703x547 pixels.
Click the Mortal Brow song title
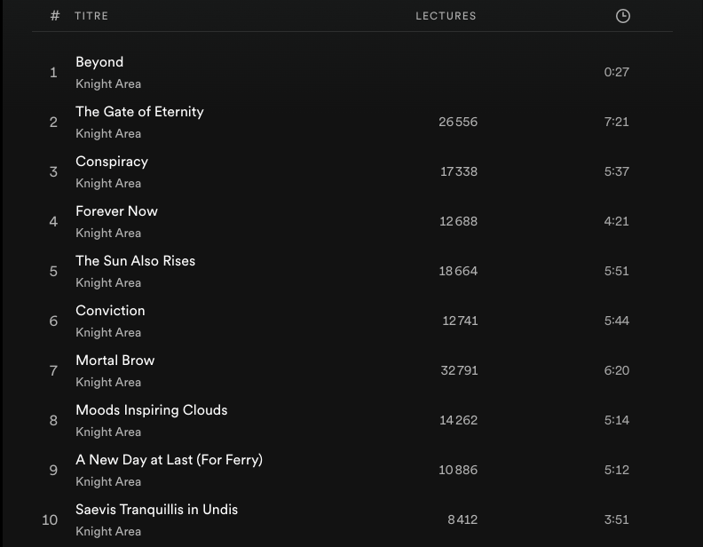(115, 361)
